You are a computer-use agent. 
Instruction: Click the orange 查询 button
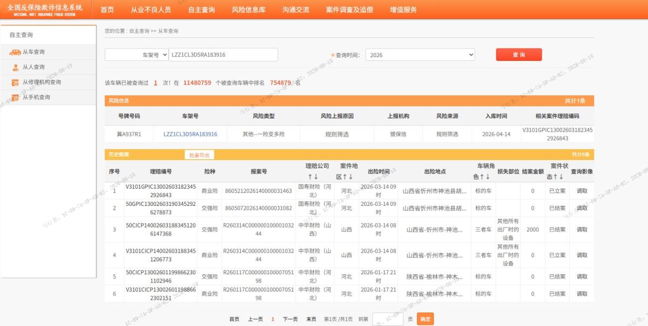[x=519, y=55]
